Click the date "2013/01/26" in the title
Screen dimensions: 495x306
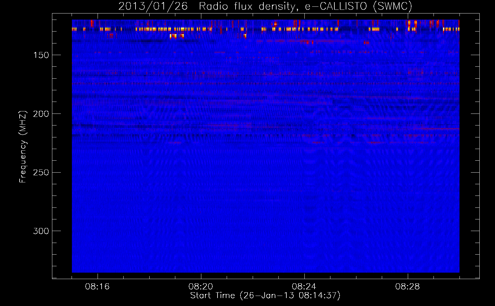pos(153,6)
